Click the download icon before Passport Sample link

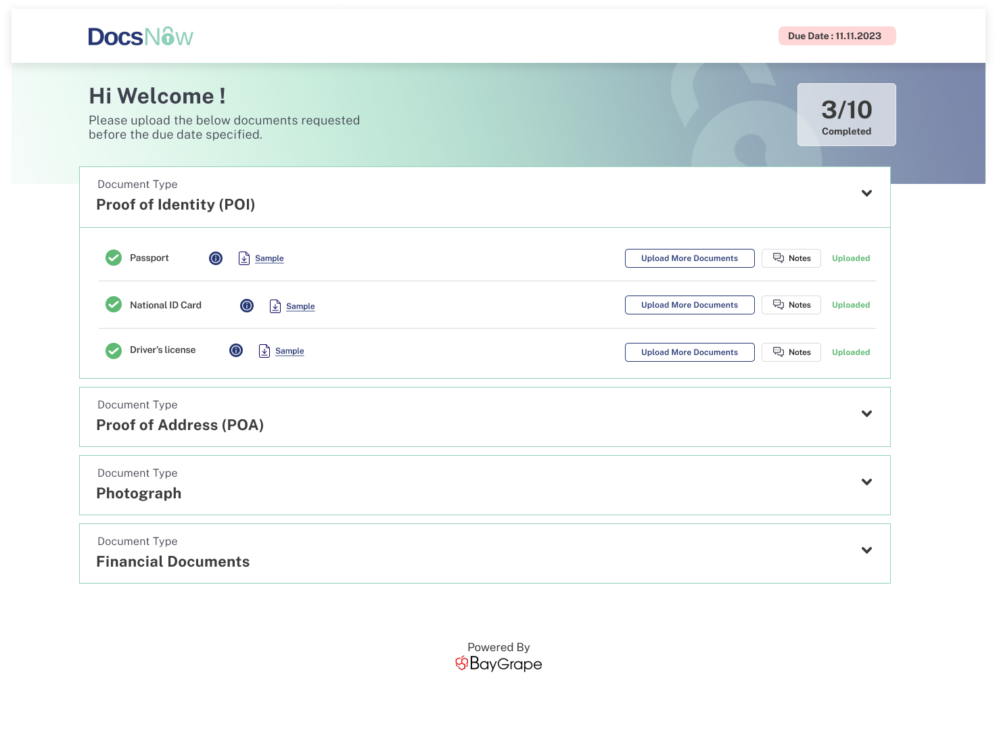pos(244,258)
